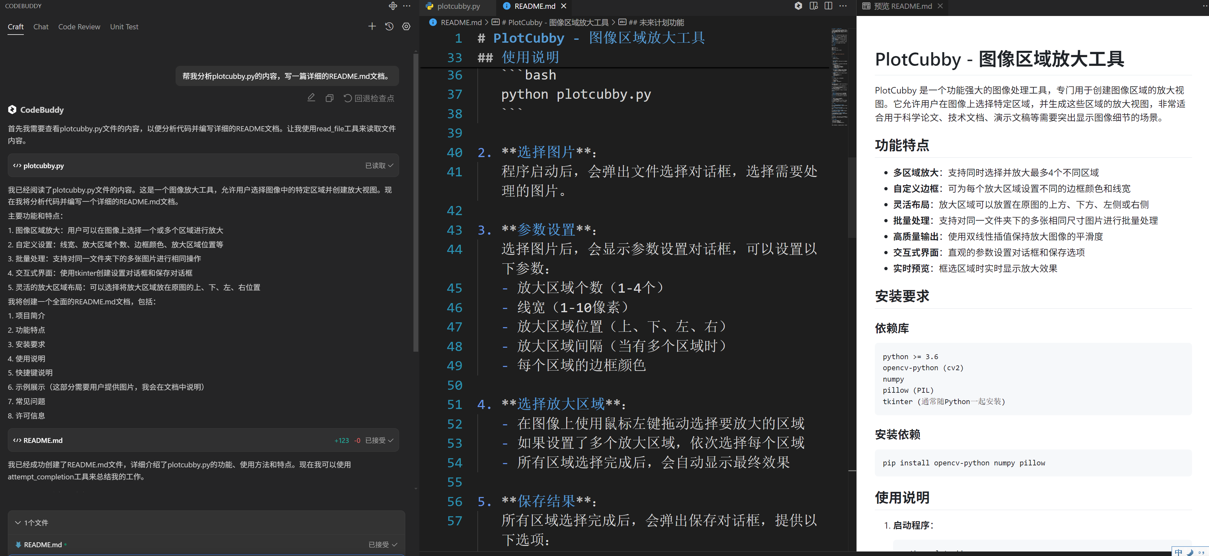Expand the 已读取 dropdown on plotcubby.py card
Viewport: 1209px width, 556px height.
tap(379, 166)
